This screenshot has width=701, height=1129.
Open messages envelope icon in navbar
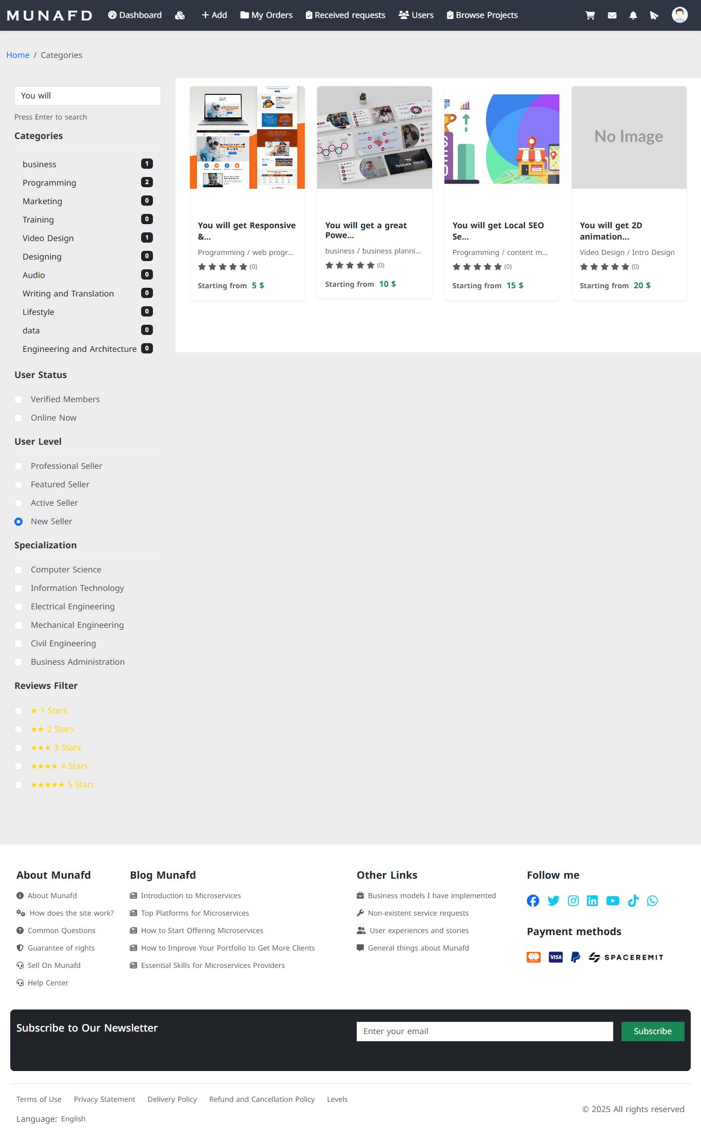click(612, 15)
